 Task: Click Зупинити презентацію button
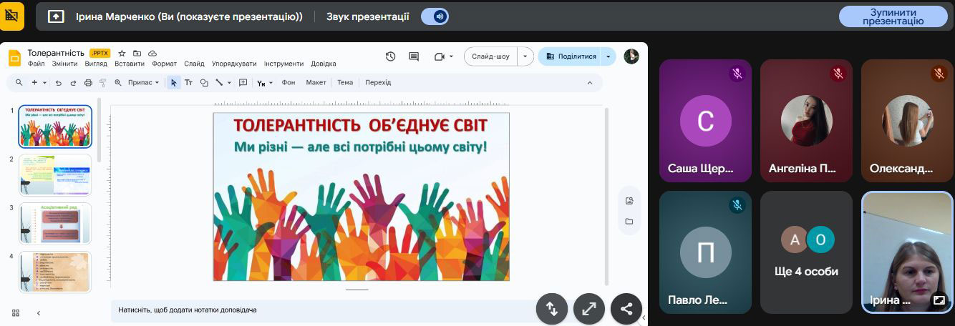point(892,16)
